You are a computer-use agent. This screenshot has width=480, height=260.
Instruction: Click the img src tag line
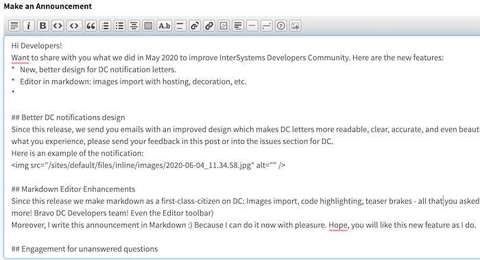point(148,165)
